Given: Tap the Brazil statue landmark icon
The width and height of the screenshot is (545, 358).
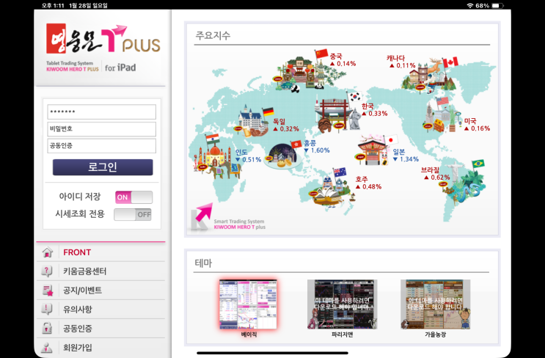Looking at the screenshot, I should [462, 183].
